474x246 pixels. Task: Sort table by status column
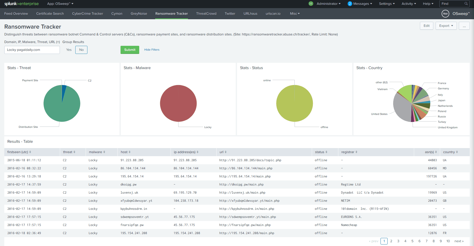coord(321,152)
